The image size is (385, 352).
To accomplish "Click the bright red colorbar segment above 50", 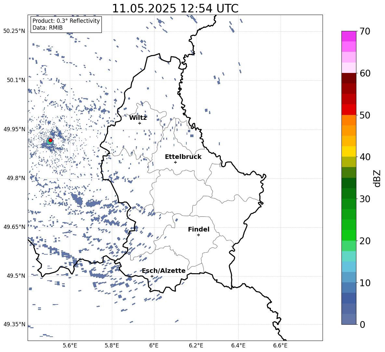I will [349, 110].
